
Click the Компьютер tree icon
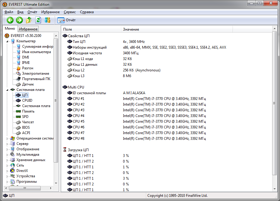[13, 41]
